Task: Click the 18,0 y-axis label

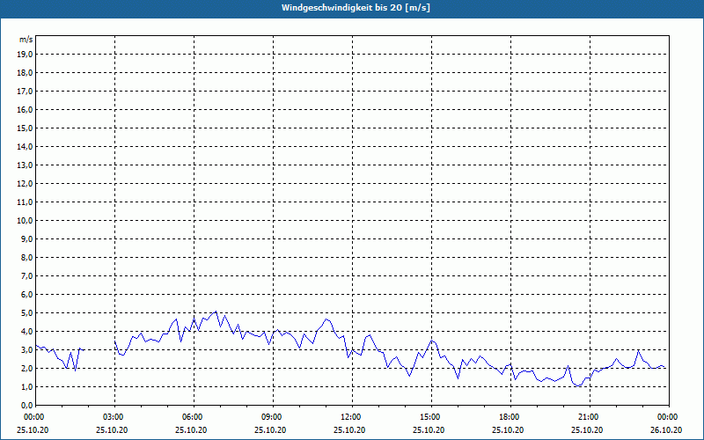Action: click(x=25, y=73)
